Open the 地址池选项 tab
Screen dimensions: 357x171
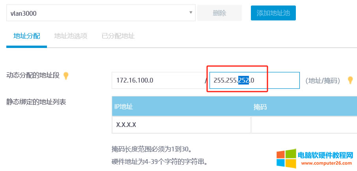click(x=71, y=36)
